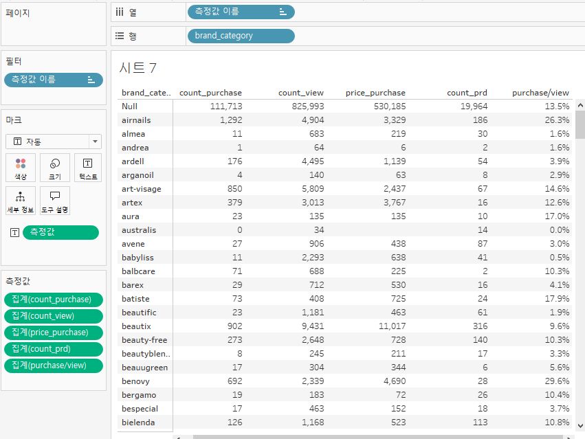Image resolution: width=585 pixels, height=439 pixels.
Task: Select the balbcare row label
Action: click(x=138, y=271)
